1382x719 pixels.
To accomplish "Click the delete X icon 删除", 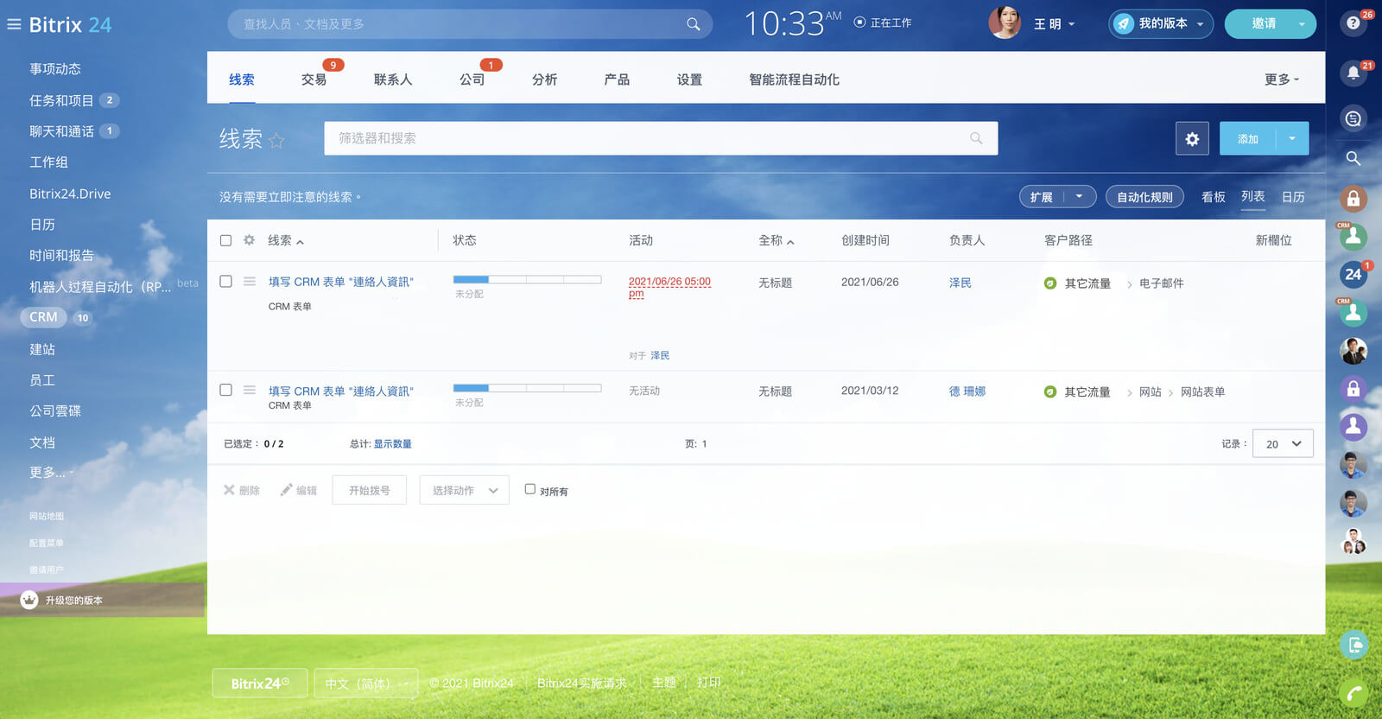I will click(229, 490).
